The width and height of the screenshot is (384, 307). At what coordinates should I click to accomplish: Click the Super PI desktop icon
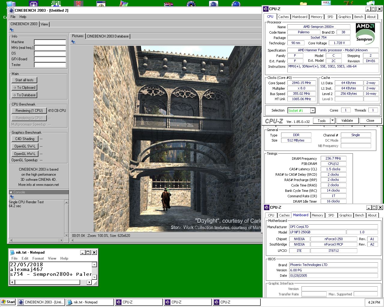[x=56, y=3]
